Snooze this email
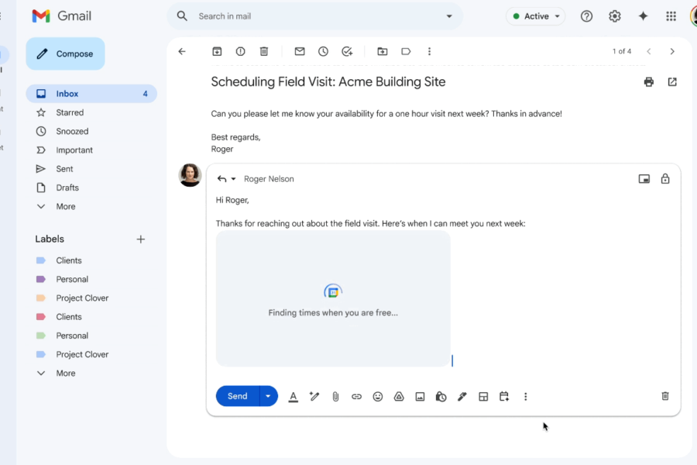The width and height of the screenshot is (697, 465). click(324, 51)
